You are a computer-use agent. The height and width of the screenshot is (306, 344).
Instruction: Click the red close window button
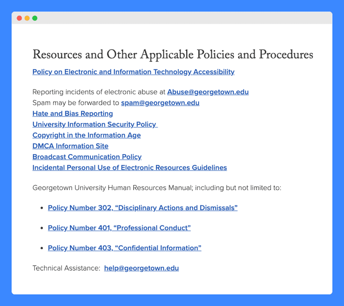(x=19, y=18)
